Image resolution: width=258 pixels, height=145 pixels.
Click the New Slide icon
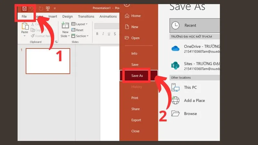click(x=65, y=25)
